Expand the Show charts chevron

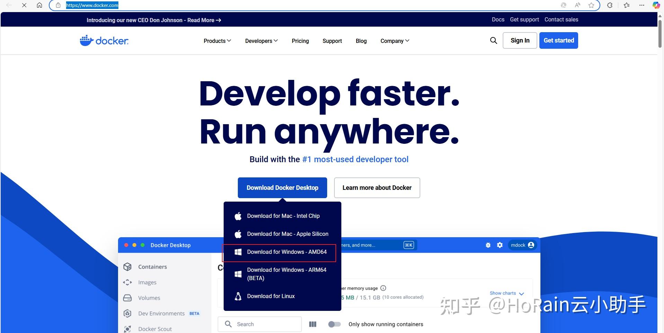tap(522, 293)
